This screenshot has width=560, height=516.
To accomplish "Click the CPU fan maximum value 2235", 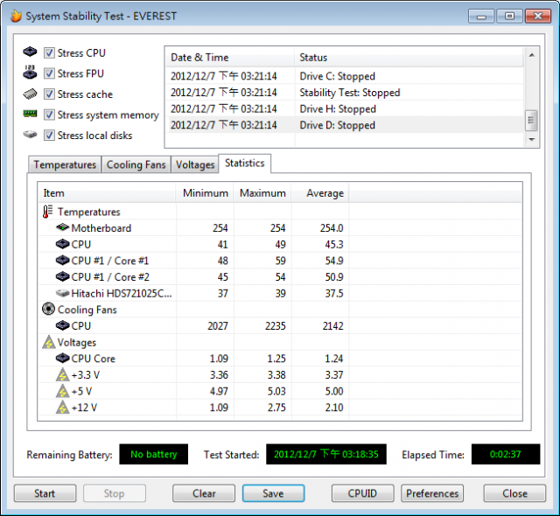I will [275, 325].
